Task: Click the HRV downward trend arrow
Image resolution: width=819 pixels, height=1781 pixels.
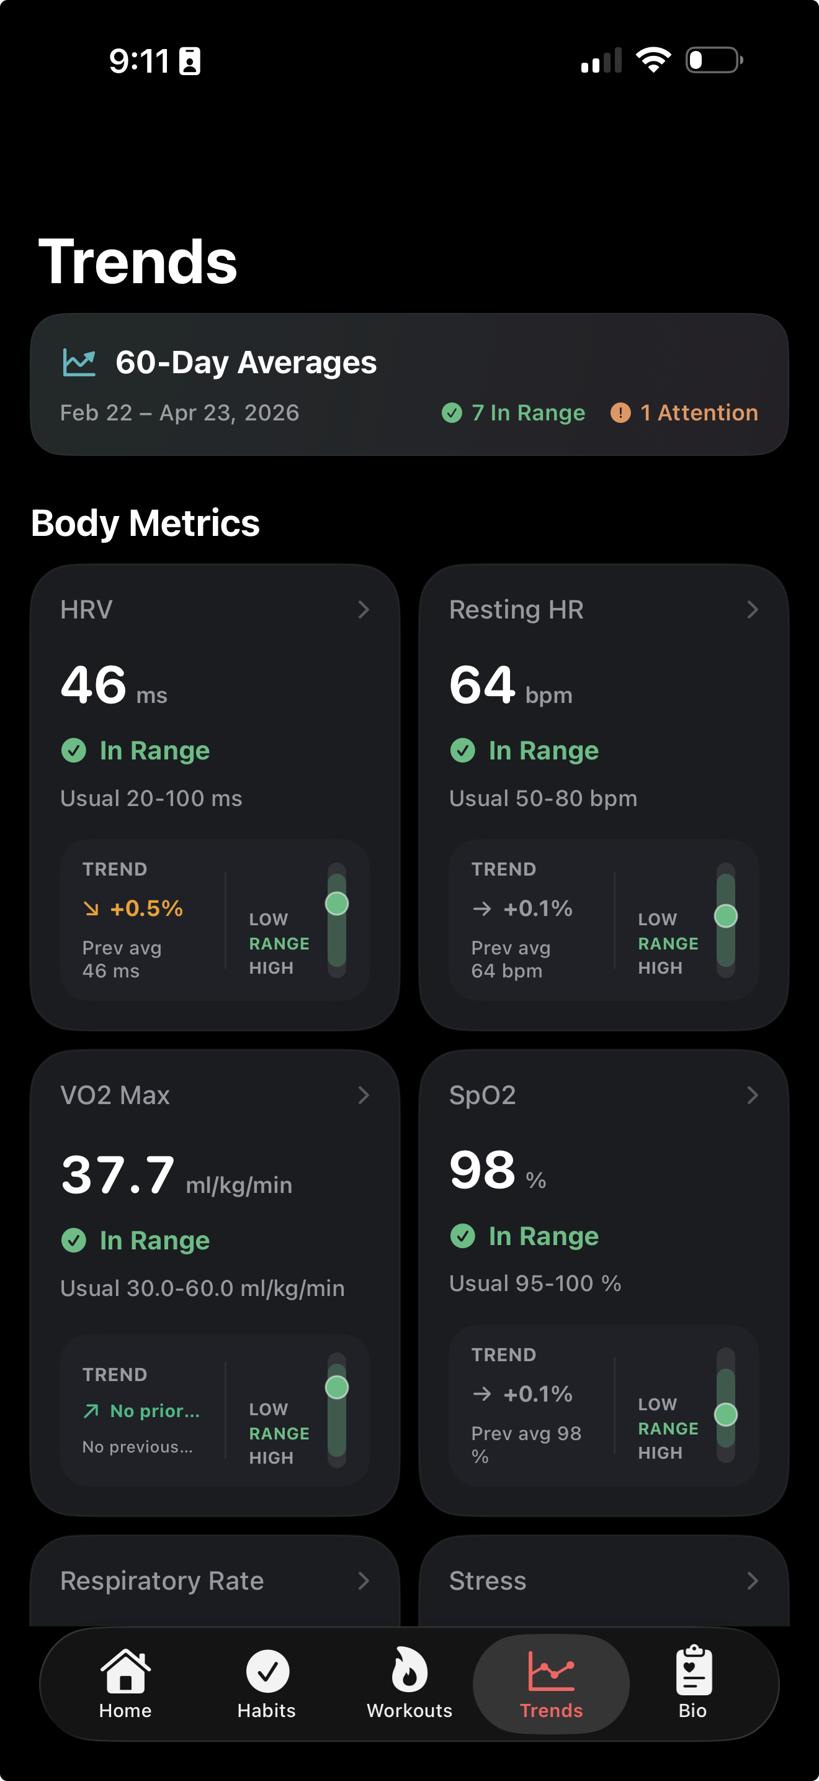Action: pos(91,909)
